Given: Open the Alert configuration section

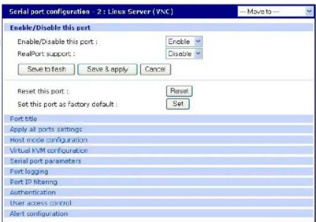Looking at the screenshot, I should [158, 213].
